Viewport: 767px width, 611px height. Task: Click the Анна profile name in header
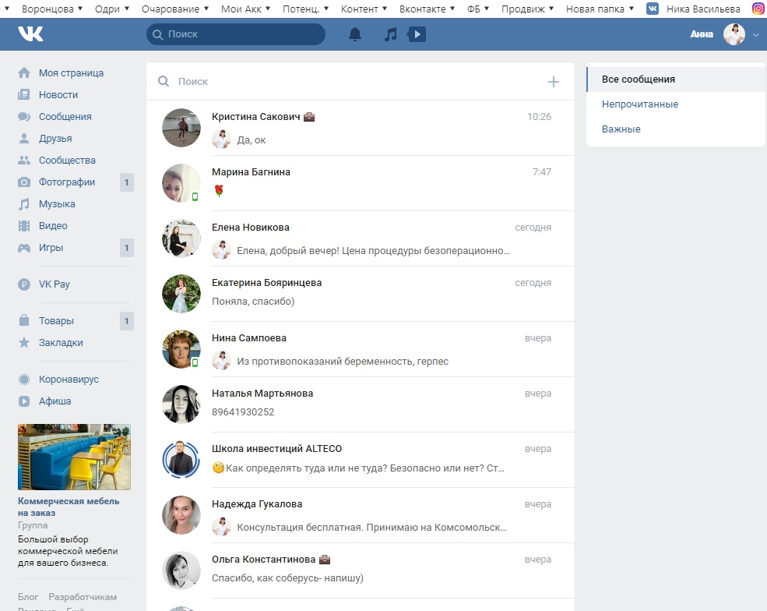click(x=702, y=34)
